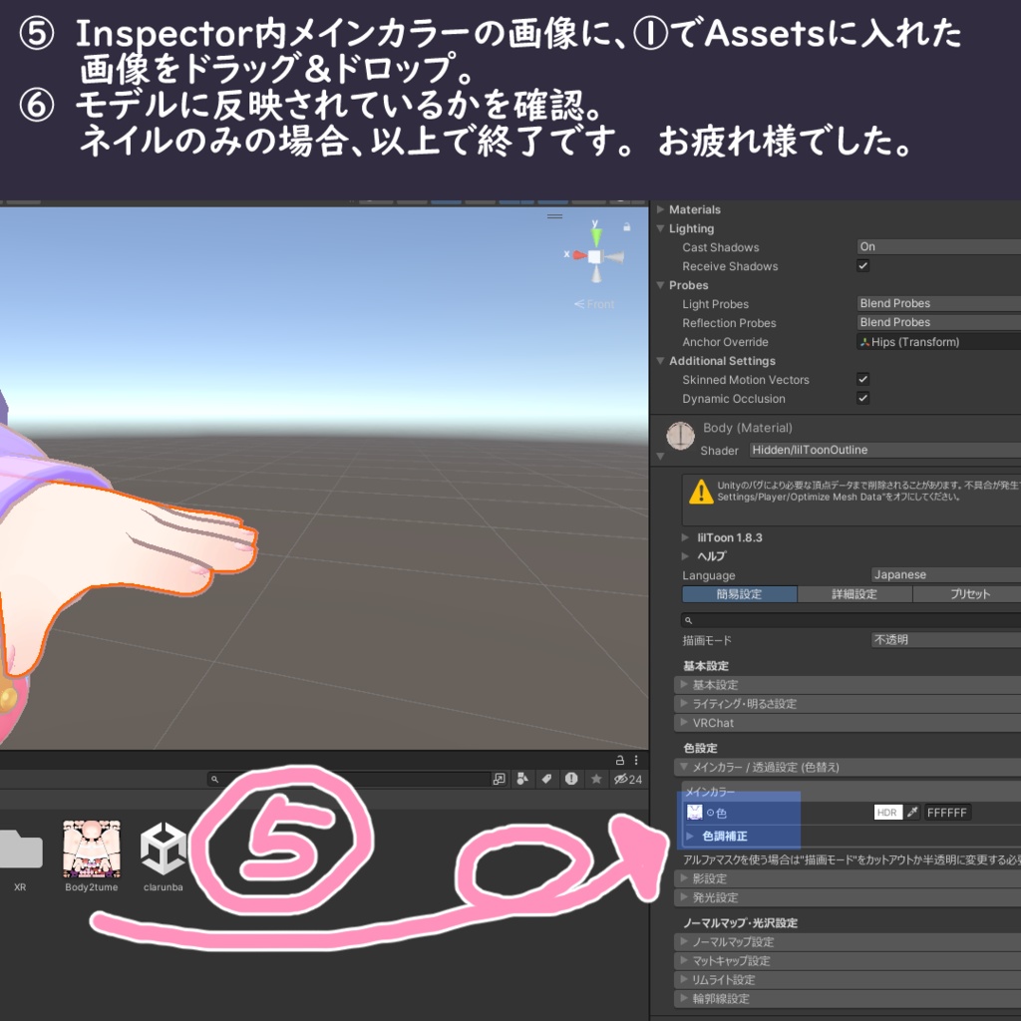
Task: Click the texture picker circle beside 色
Action: click(x=710, y=813)
